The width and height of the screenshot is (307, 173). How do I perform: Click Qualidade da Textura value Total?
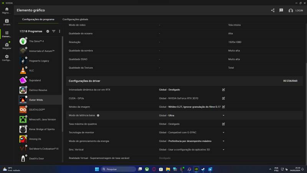(231, 68)
